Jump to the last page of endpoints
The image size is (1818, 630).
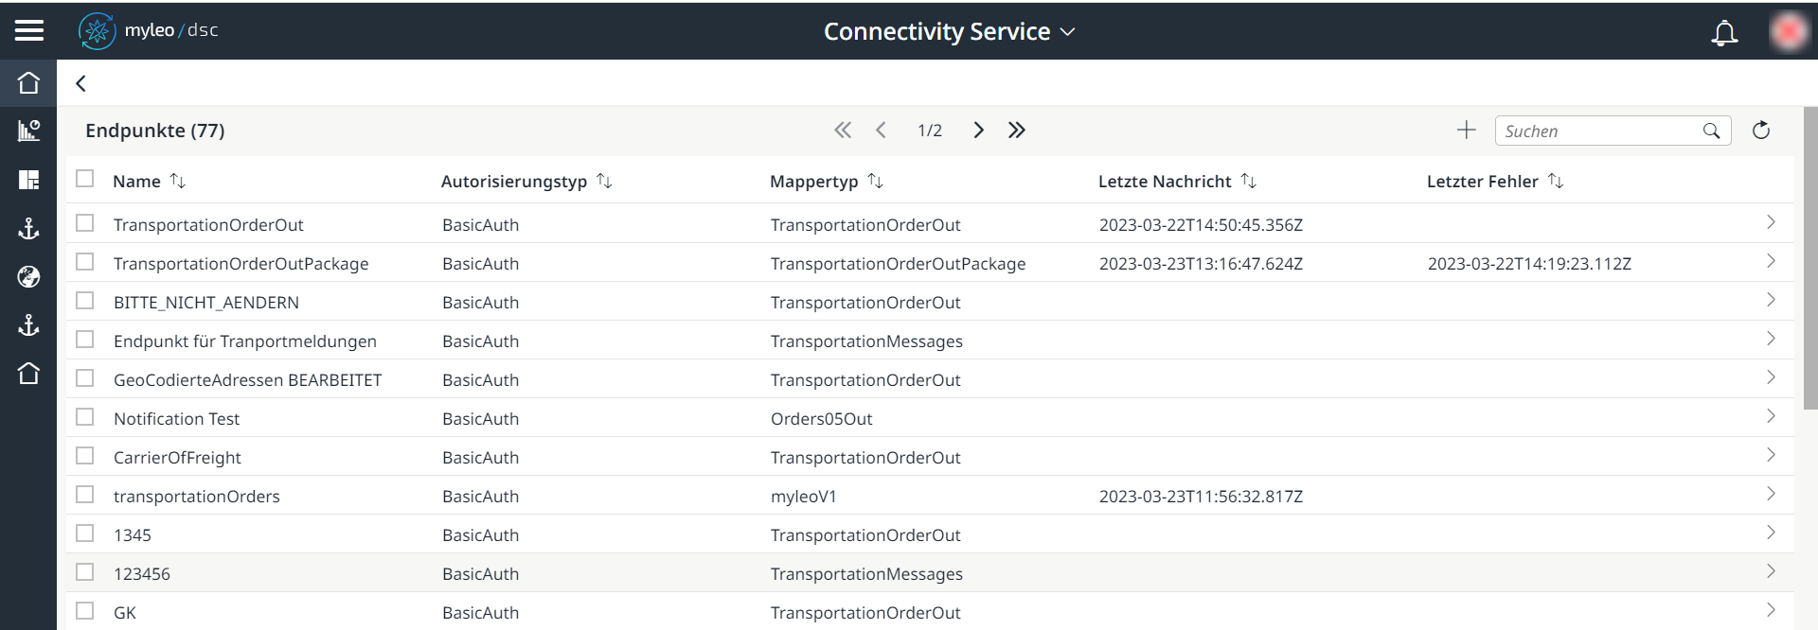(x=1017, y=131)
